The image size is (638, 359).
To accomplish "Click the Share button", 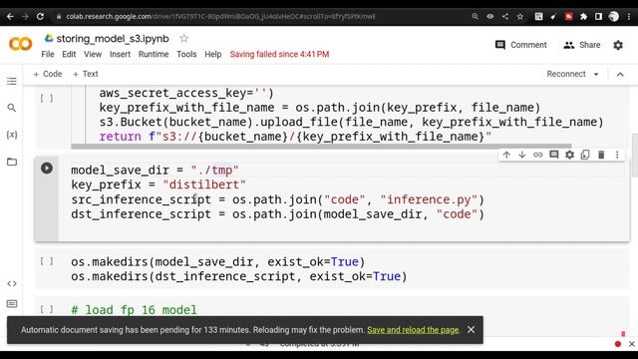I will [582, 45].
